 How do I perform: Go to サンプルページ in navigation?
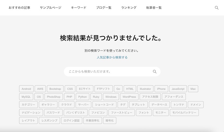point(51,8)
